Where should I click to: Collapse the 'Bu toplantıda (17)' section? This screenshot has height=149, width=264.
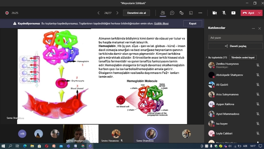point(206,57)
